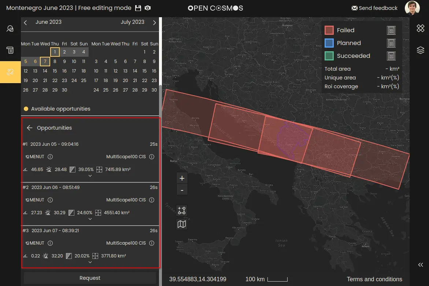This screenshot has width=429, height=286.
Task: Select June 7 in the calendar
Action: (45, 62)
